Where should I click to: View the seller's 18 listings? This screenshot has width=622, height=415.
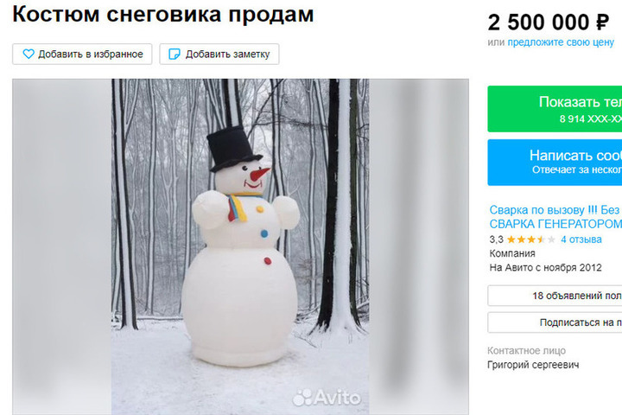555,296
